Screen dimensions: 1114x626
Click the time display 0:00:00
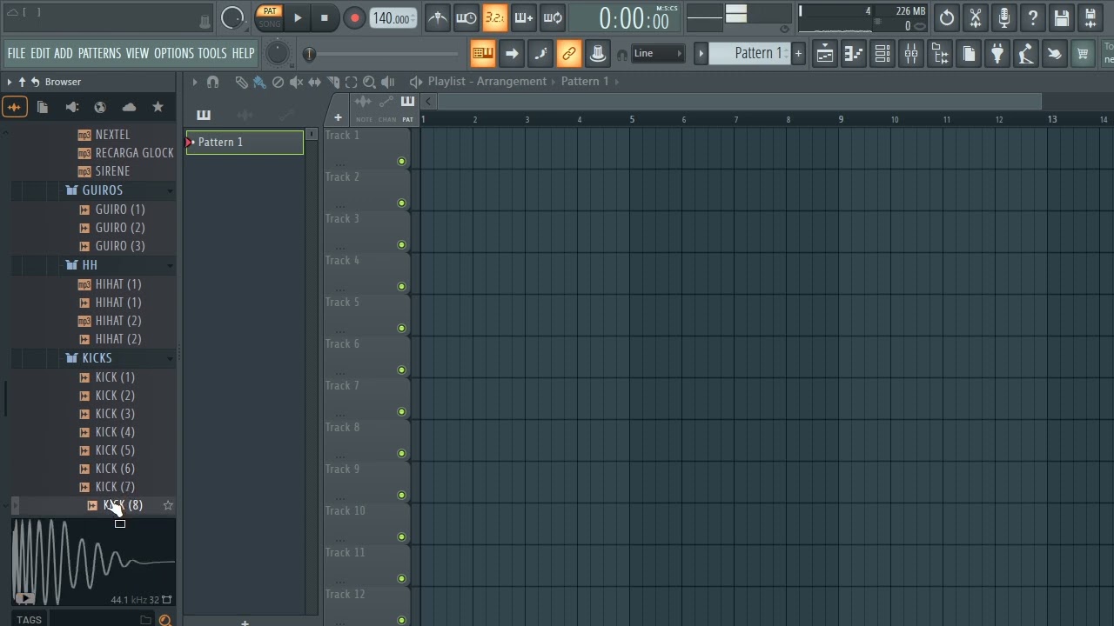pos(634,18)
